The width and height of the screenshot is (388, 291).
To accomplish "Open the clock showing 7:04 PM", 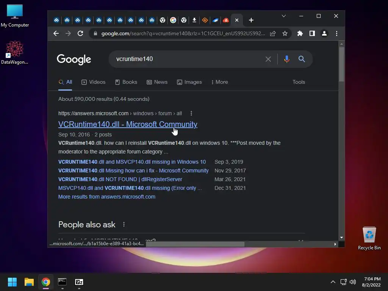I will (371, 282).
